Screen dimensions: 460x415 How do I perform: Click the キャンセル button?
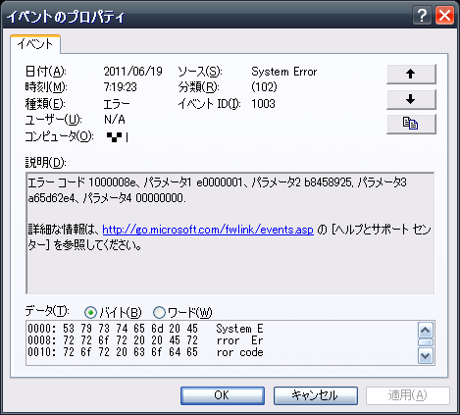click(316, 395)
